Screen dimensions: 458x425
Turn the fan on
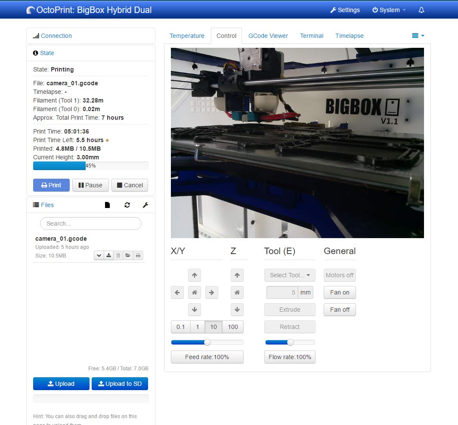(339, 292)
